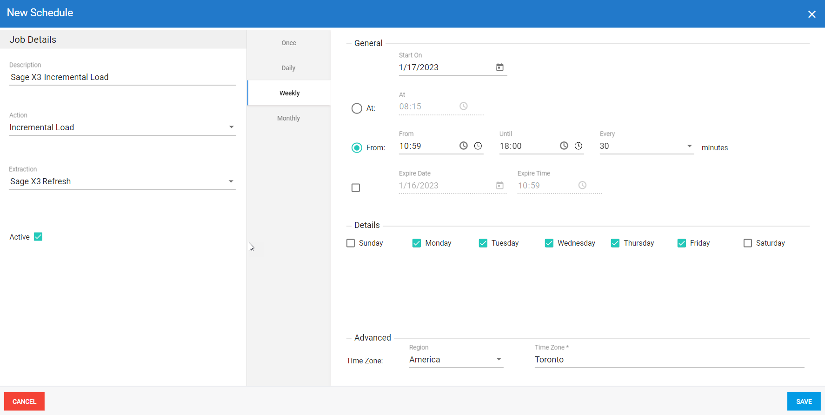The image size is (825, 415).
Task: Click the bold clock icon in From field
Action: pos(464,146)
